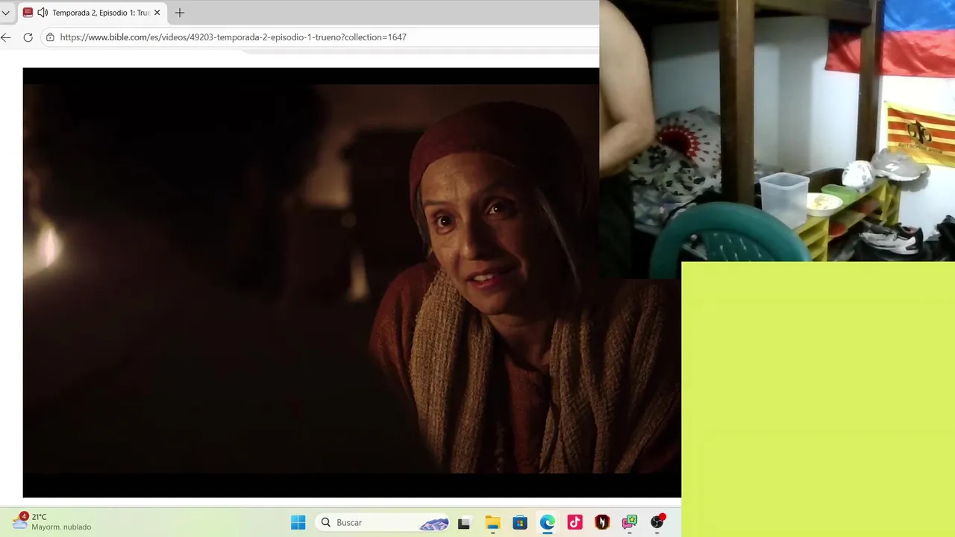955x537 pixels.
Task: Open the tab search dropdown arrow
Action: coord(6,13)
